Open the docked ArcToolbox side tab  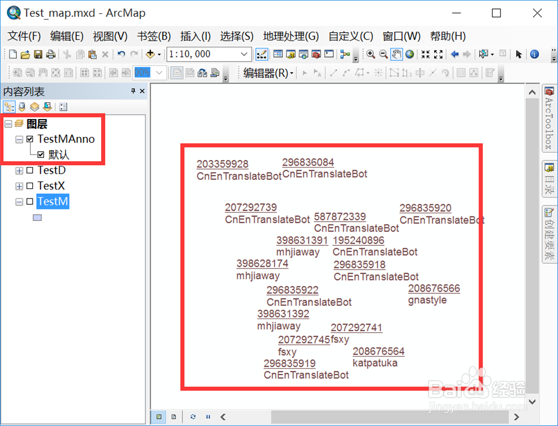(549, 118)
